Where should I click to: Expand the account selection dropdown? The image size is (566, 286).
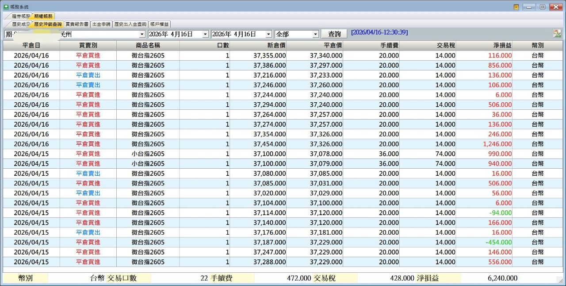[142, 34]
